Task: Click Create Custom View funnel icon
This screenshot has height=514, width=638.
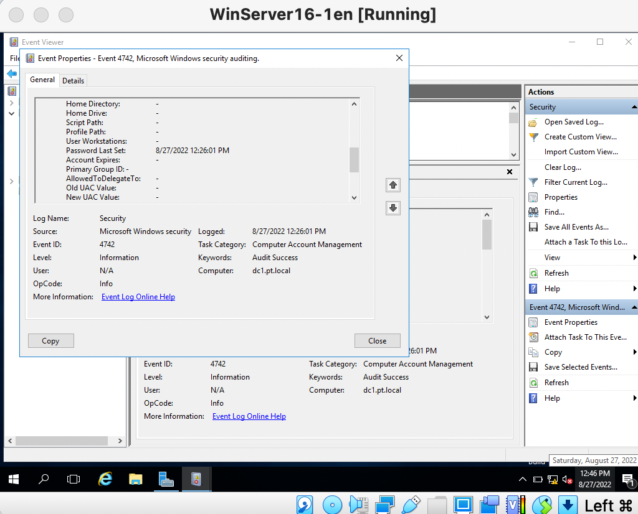Action: pyautogui.click(x=533, y=137)
